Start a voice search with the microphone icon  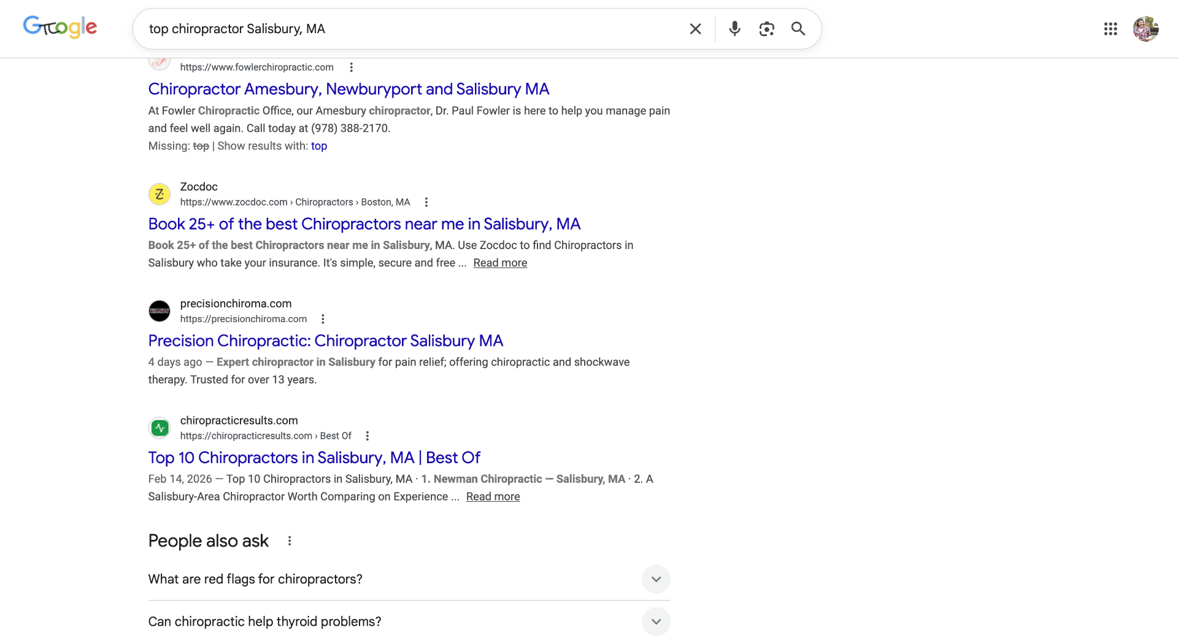[x=734, y=28]
